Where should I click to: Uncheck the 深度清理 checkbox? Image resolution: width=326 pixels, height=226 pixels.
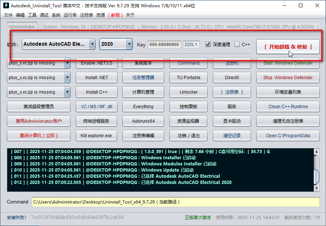coord(208,44)
